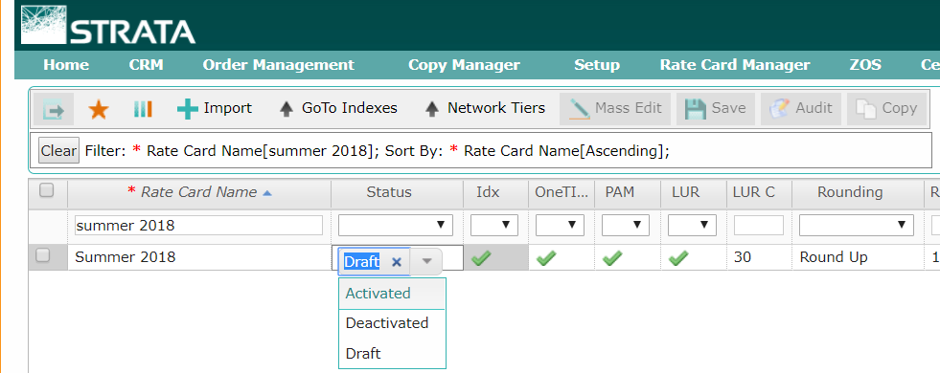The width and height of the screenshot is (940, 373).
Task: Open the Order Management menu
Action: (279, 65)
